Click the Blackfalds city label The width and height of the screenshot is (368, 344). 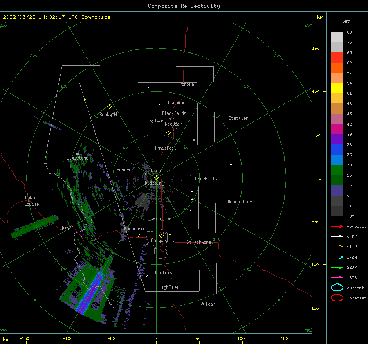[174, 113]
